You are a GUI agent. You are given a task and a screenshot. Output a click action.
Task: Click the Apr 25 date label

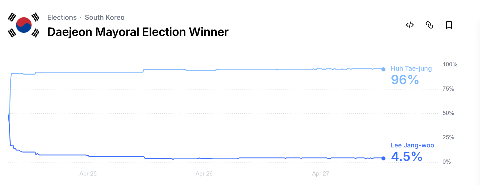coord(88,174)
